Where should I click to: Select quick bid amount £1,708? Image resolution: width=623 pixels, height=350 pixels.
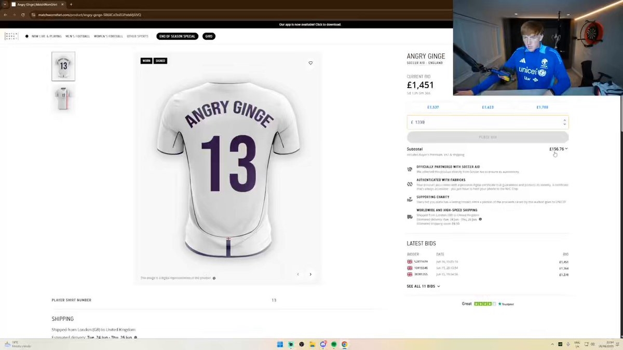tap(542, 107)
